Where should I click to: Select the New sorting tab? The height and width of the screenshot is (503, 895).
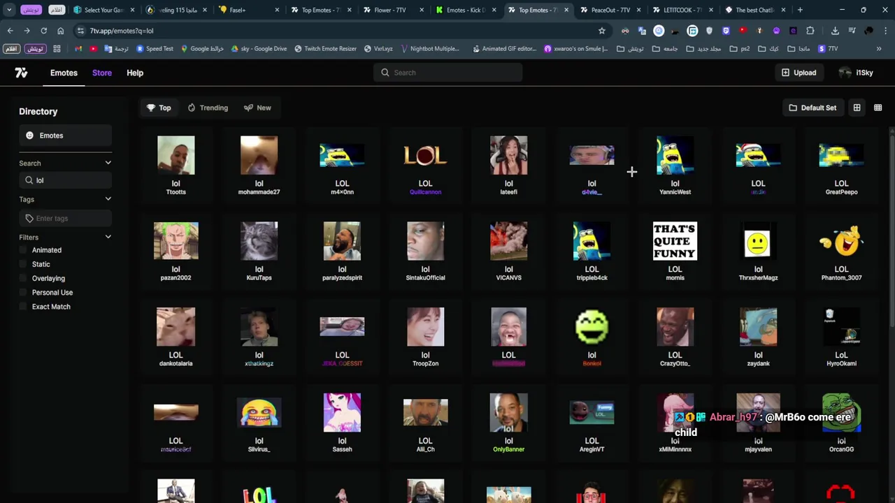257,108
